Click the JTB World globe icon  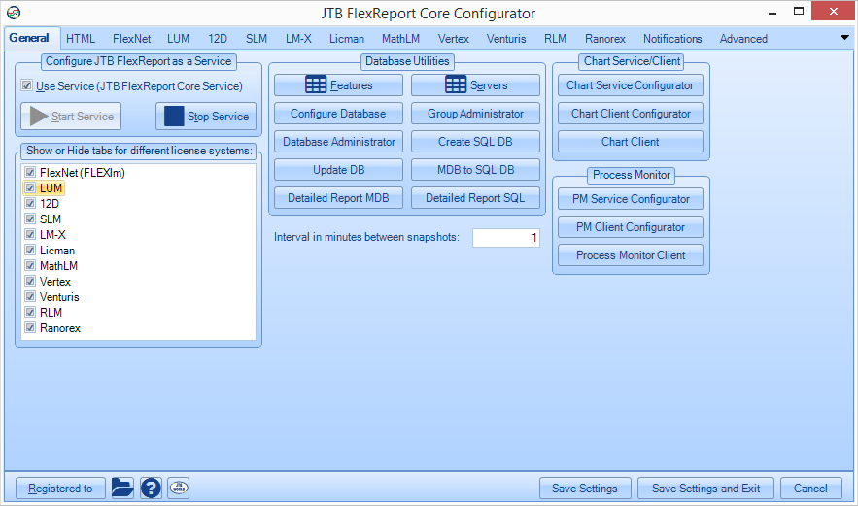coord(179,488)
